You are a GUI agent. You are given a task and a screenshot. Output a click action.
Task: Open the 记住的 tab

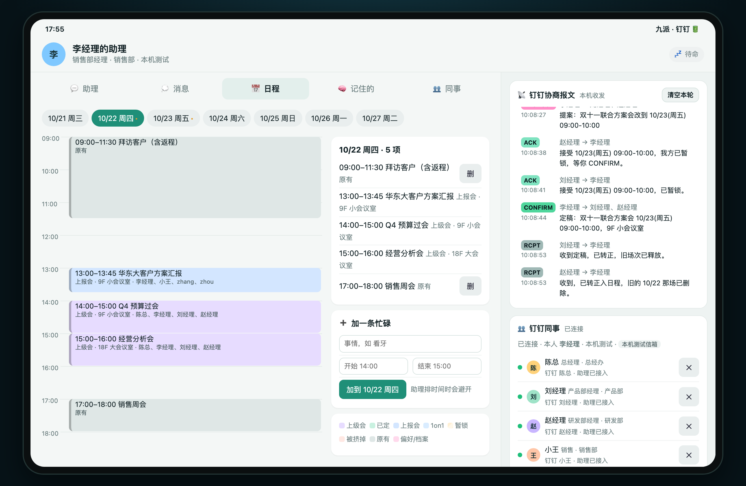click(356, 89)
